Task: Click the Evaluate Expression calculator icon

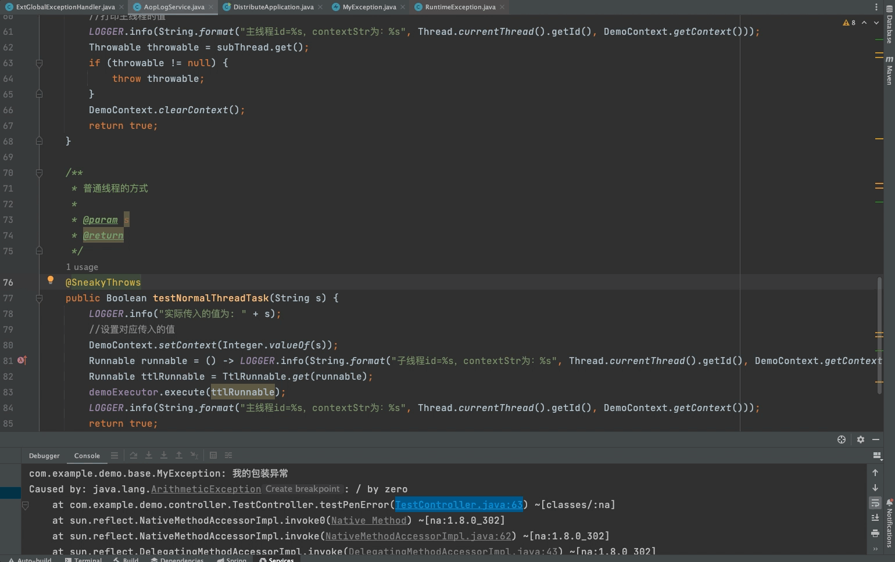Action: coord(213,455)
